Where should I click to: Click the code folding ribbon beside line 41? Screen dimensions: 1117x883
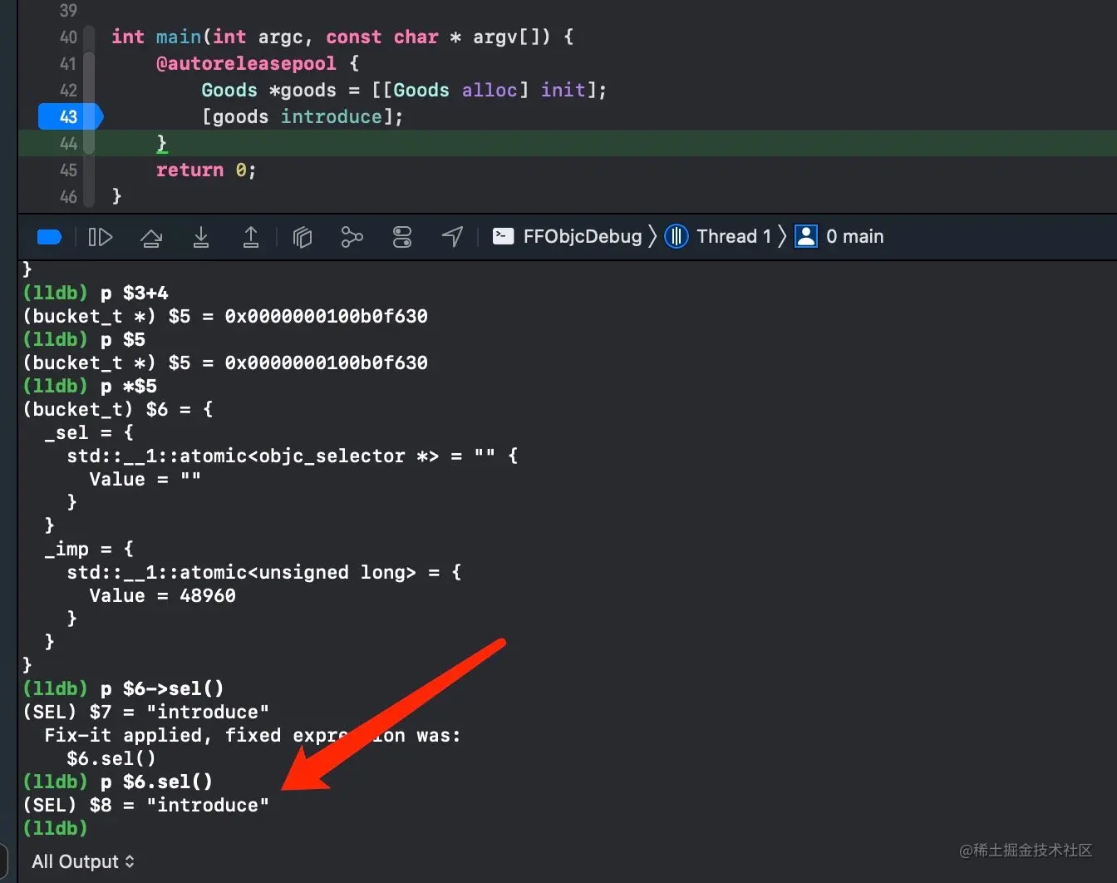pos(89,63)
